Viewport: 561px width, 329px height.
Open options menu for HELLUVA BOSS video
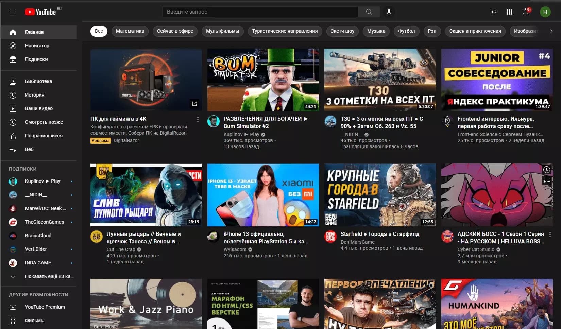pyautogui.click(x=550, y=235)
